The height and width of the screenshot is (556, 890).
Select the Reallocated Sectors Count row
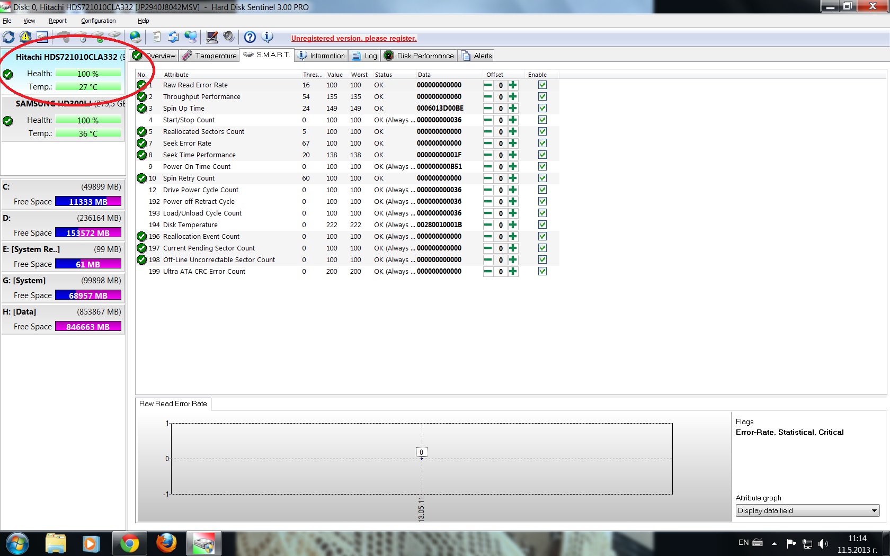tap(347, 132)
